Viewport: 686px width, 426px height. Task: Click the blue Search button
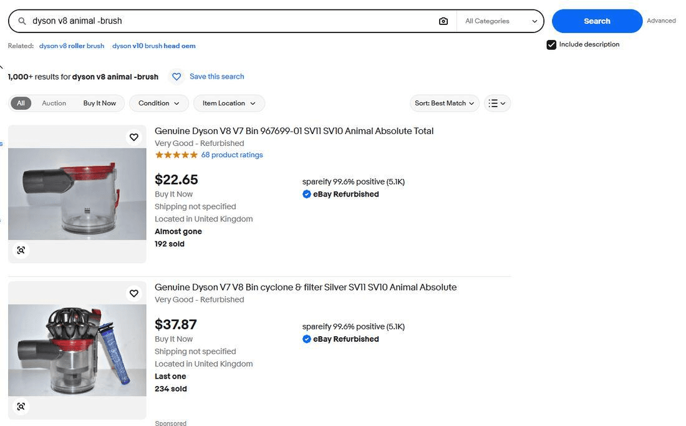point(597,21)
